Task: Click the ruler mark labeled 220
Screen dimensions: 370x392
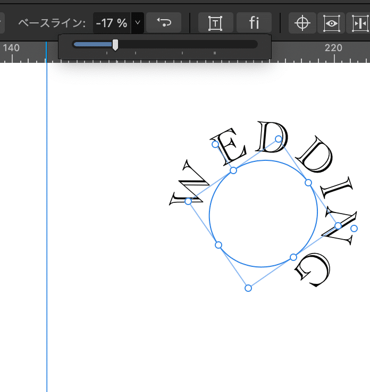Action: coord(333,48)
